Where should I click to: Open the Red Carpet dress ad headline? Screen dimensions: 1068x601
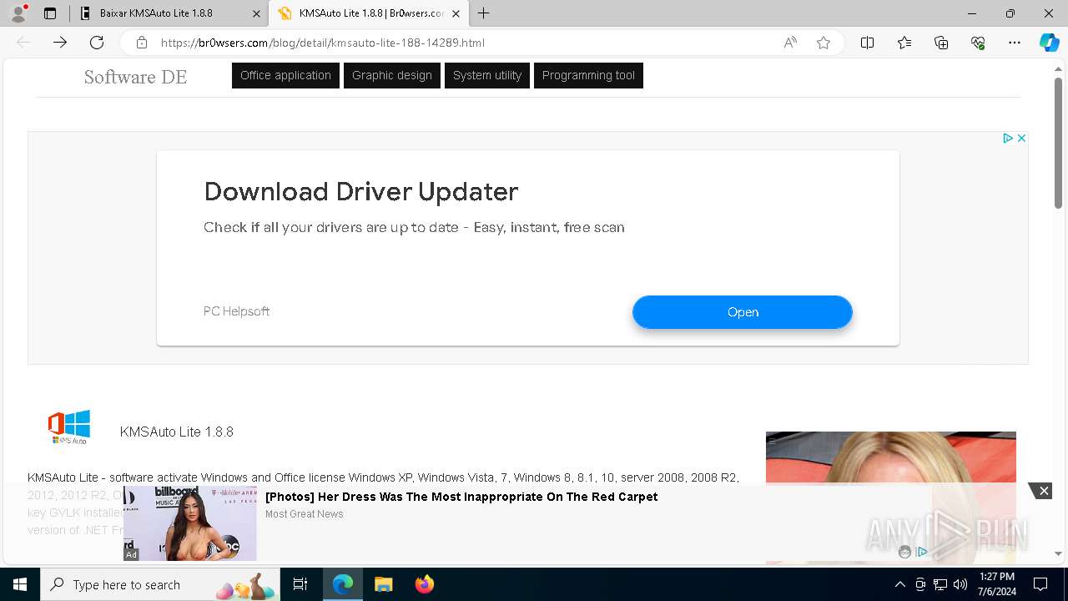461,497
